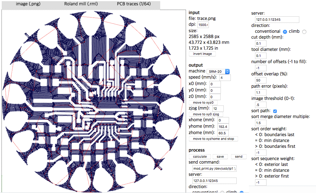Click the sort order weight field
The width and height of the screenshot is (316, 193).
point(261,153)
